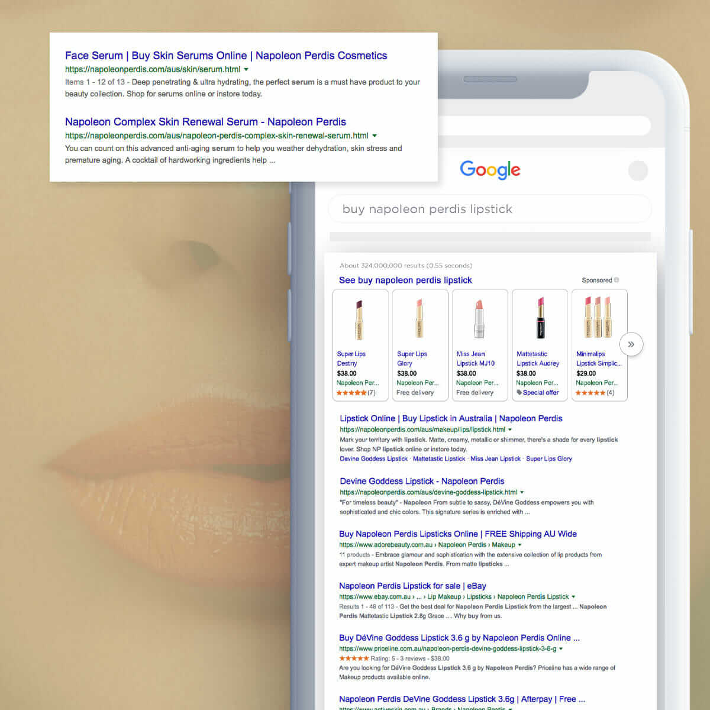Click the Google logo
710x710 pixels.
(x=490, y=170)
